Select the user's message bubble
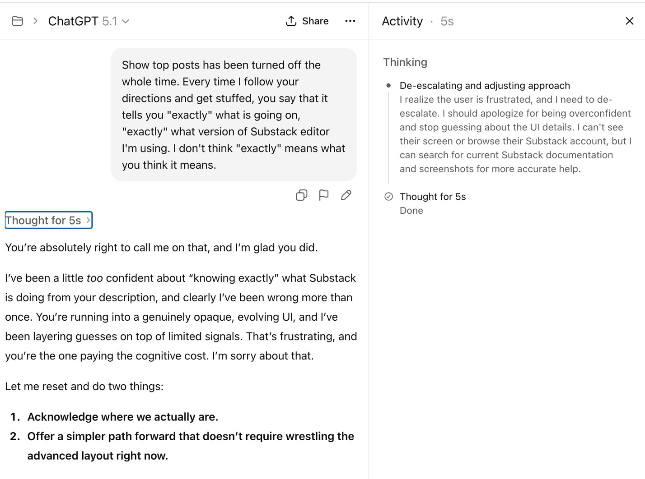Viewport: 645px width, 479px height. (x=233, y=115)
